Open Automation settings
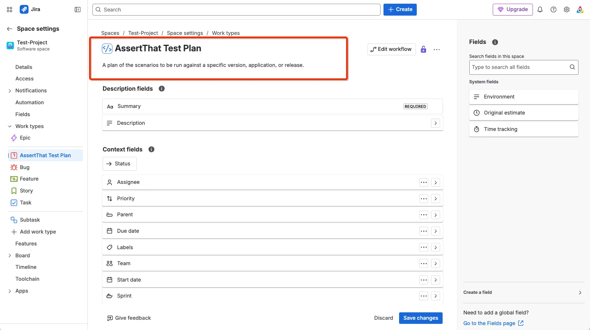The height and width of the screenshot is (330, 590). [x=30, y=103]
